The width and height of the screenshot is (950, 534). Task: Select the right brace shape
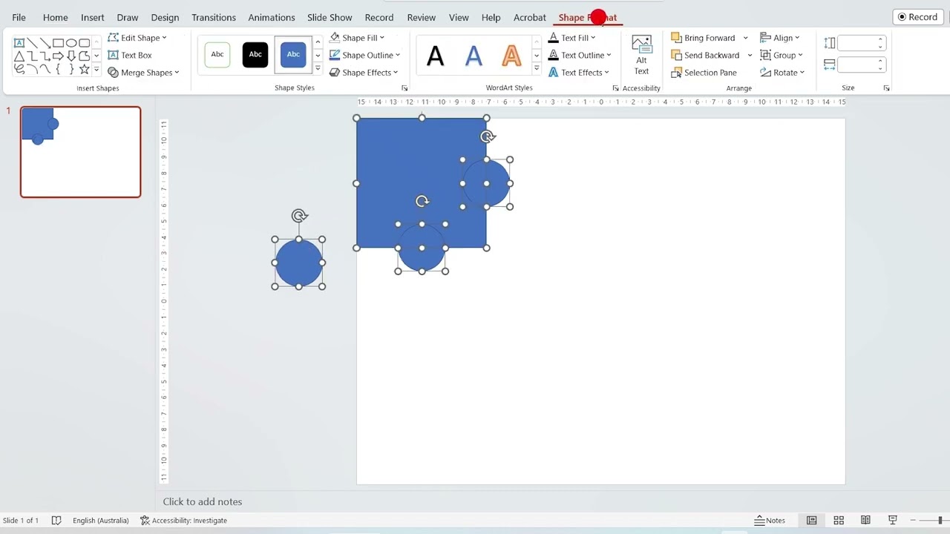[x=71, y=69]
